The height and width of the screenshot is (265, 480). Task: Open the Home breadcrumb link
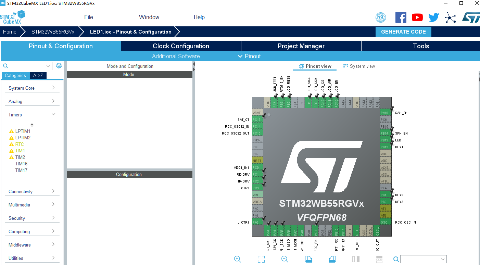[x=9, y=31]
